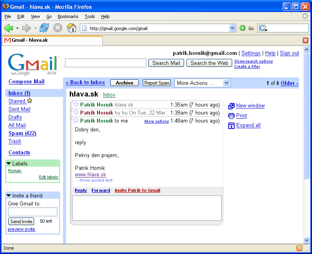Image resolution: width=312 pixels, height=254 pixels.
Task: Toggle star on the 1:48am message
Action: [76, 121]
